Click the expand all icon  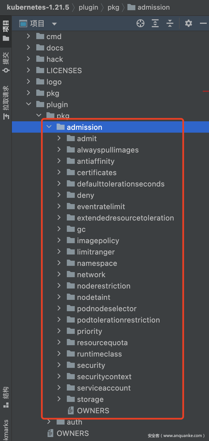point(155,24)
